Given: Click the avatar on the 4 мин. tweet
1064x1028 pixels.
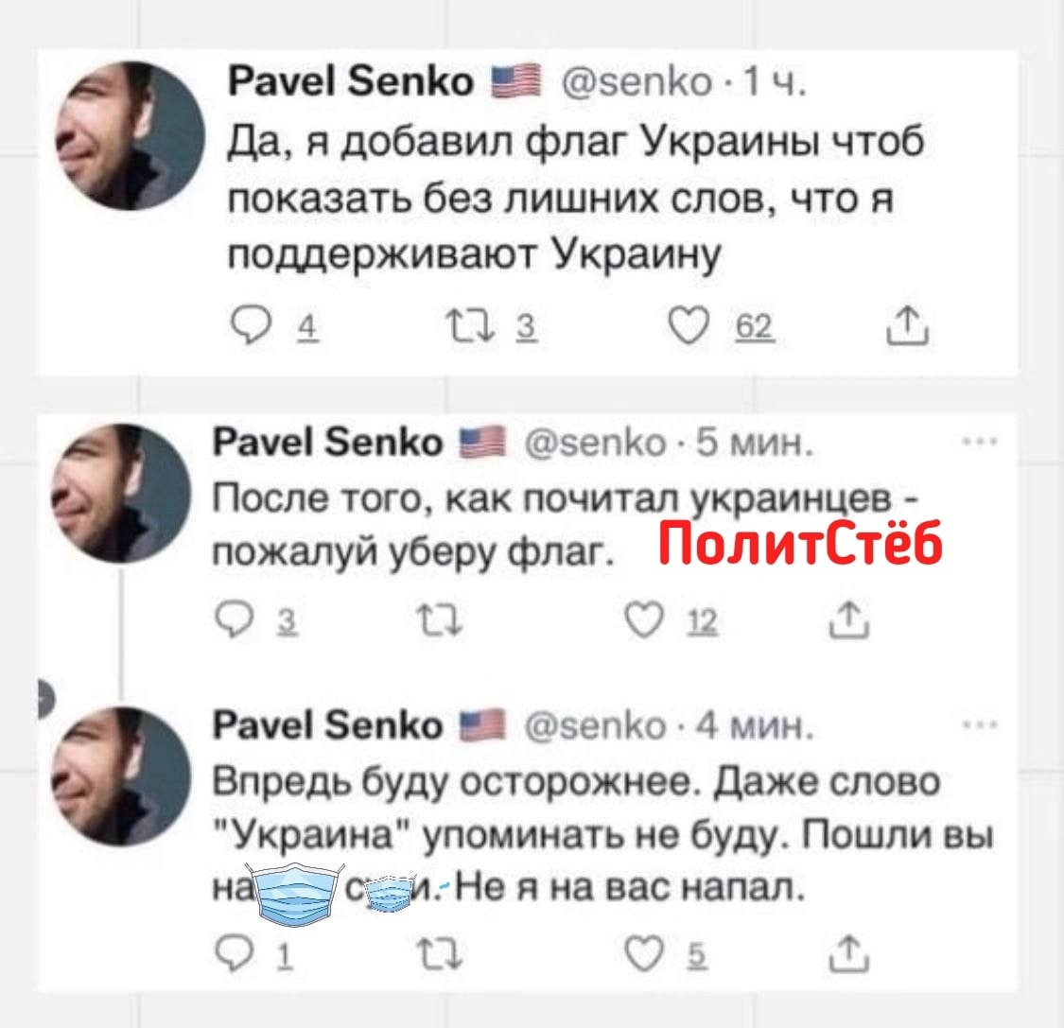Looking at the screenshot, I should coord(121,775).
